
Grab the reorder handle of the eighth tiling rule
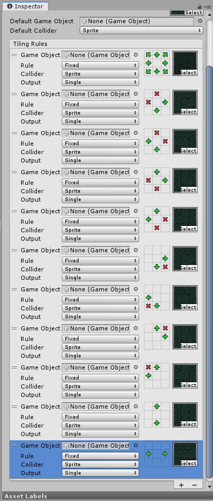click(x=14, y=328)
